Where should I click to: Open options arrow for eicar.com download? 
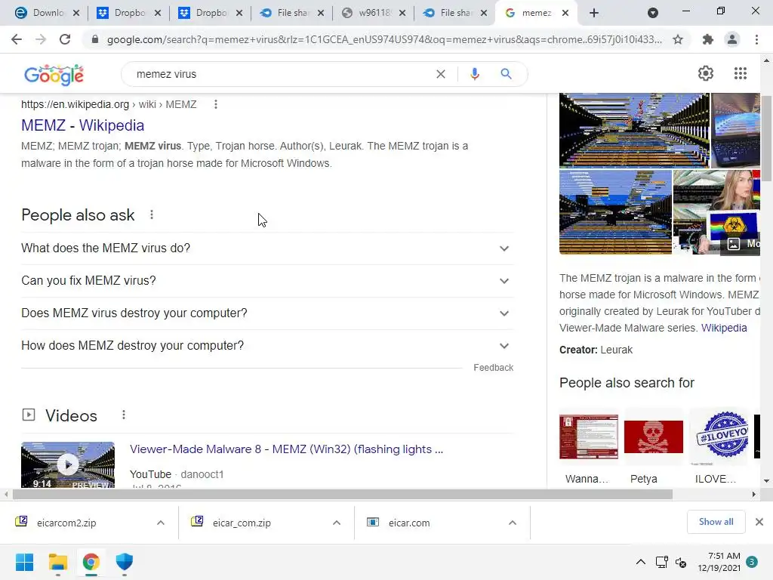point(513,523)
